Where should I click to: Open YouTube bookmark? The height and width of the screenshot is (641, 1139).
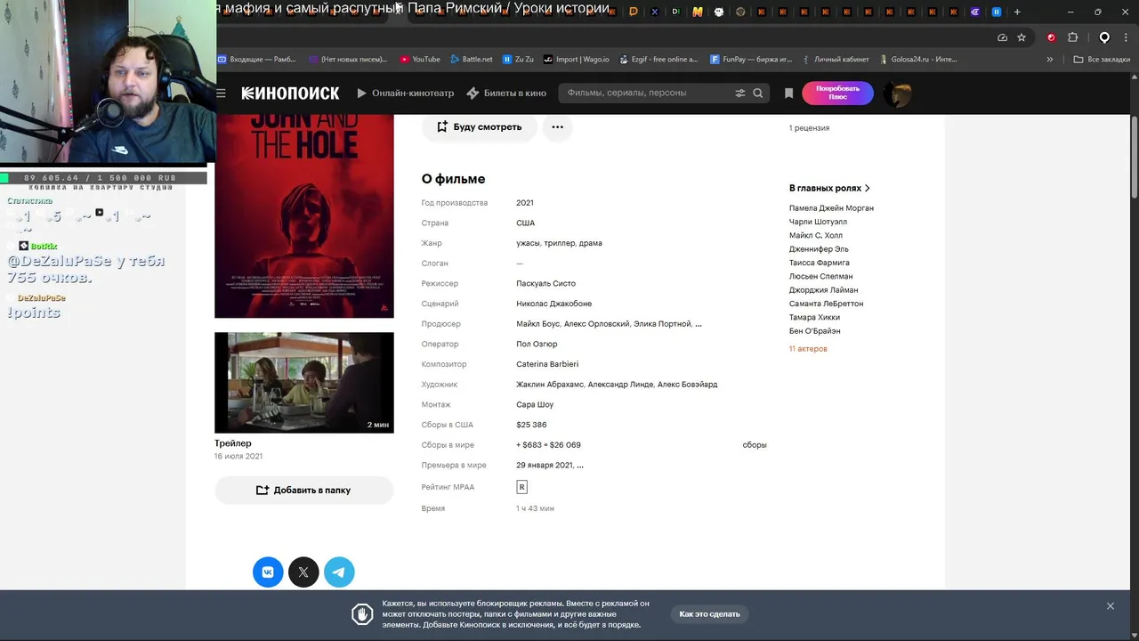tap(420, 60)
